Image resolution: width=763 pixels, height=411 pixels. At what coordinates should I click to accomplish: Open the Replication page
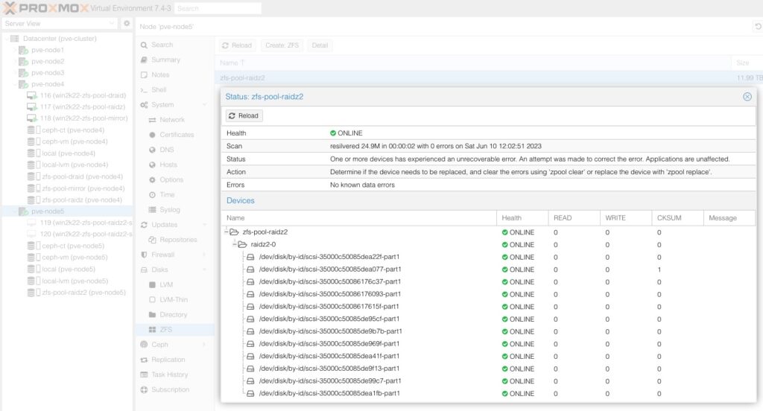click(174, 360)
